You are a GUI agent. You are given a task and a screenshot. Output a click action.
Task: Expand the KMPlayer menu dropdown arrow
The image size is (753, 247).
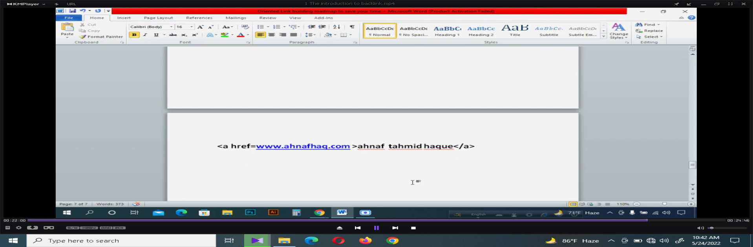point(44,4)
